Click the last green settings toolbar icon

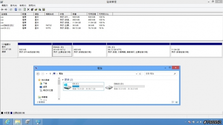tap(44, 9)
